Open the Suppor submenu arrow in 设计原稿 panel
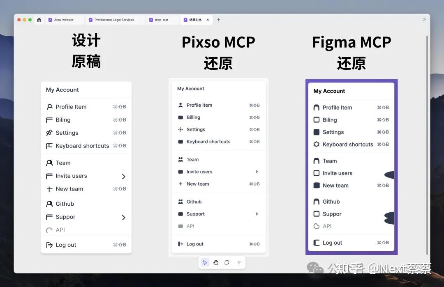Viewport: 444px width, 287px height. pyautogui.click(x=123, y=217)
